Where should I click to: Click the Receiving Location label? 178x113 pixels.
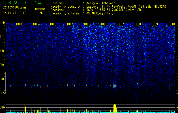[66, 6]
